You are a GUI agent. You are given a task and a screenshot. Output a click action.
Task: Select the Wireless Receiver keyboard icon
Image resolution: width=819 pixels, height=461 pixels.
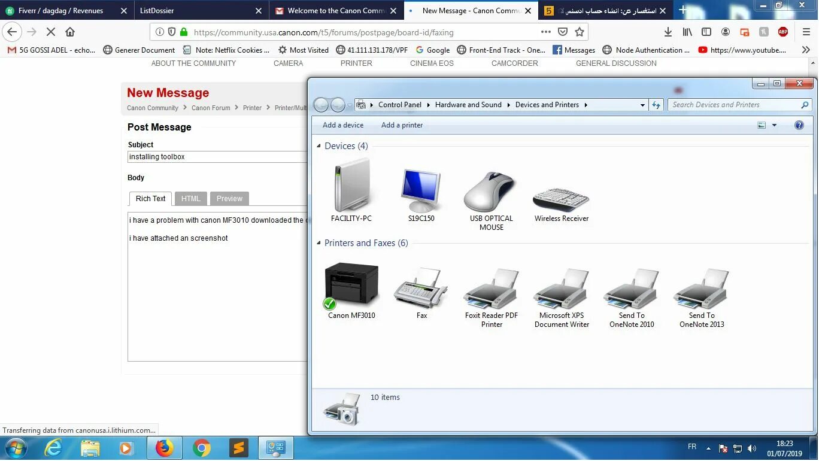tap(562, 199)
